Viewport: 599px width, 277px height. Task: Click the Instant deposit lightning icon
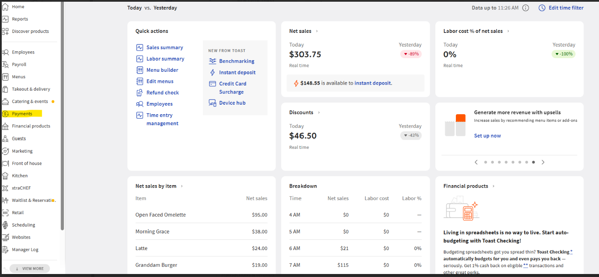pyautogui.click(x=212, y=73)
